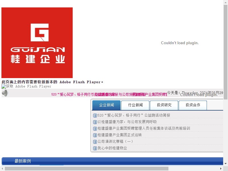The width and height of the screenshot is (228, 171).
Task: Click the 今天是 date display
Action: pyautogui.click(x=195, y=93)
